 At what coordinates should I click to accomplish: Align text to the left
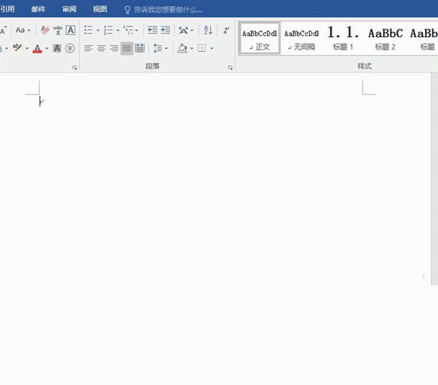point(88,49)
